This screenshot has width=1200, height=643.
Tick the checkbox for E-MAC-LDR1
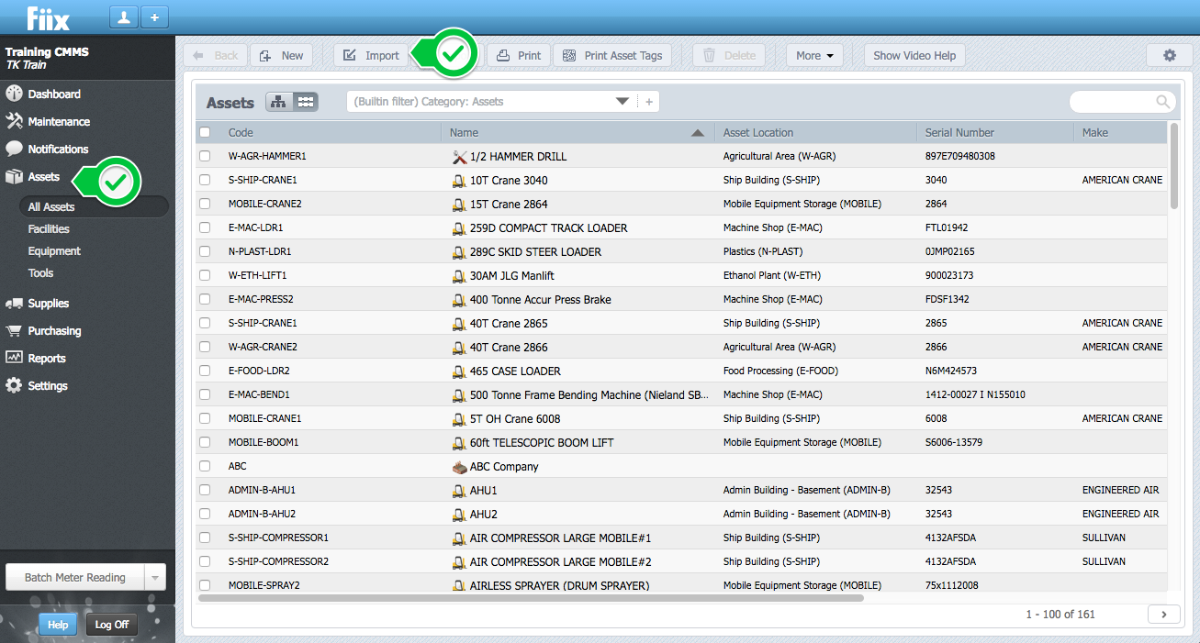(205, 227)
